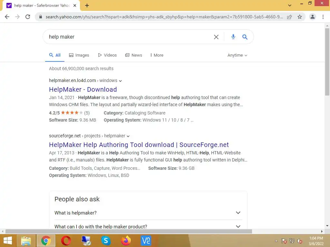
Task: Click the horizontal scrollbar thumb
Action: tap(129, 232)
